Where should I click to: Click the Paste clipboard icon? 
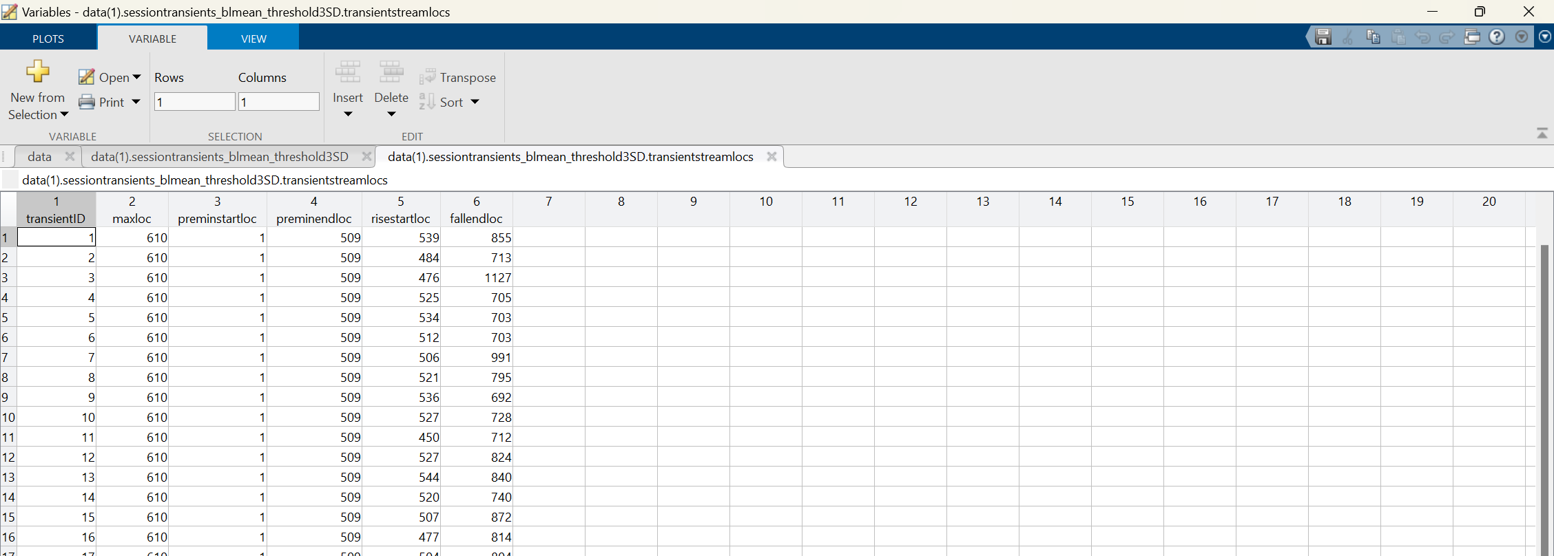(1398, 37)
